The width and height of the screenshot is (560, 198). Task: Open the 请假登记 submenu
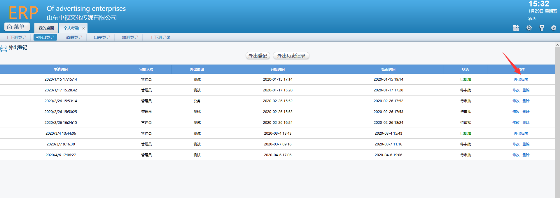pyautogui.click(x=74, y=37)
